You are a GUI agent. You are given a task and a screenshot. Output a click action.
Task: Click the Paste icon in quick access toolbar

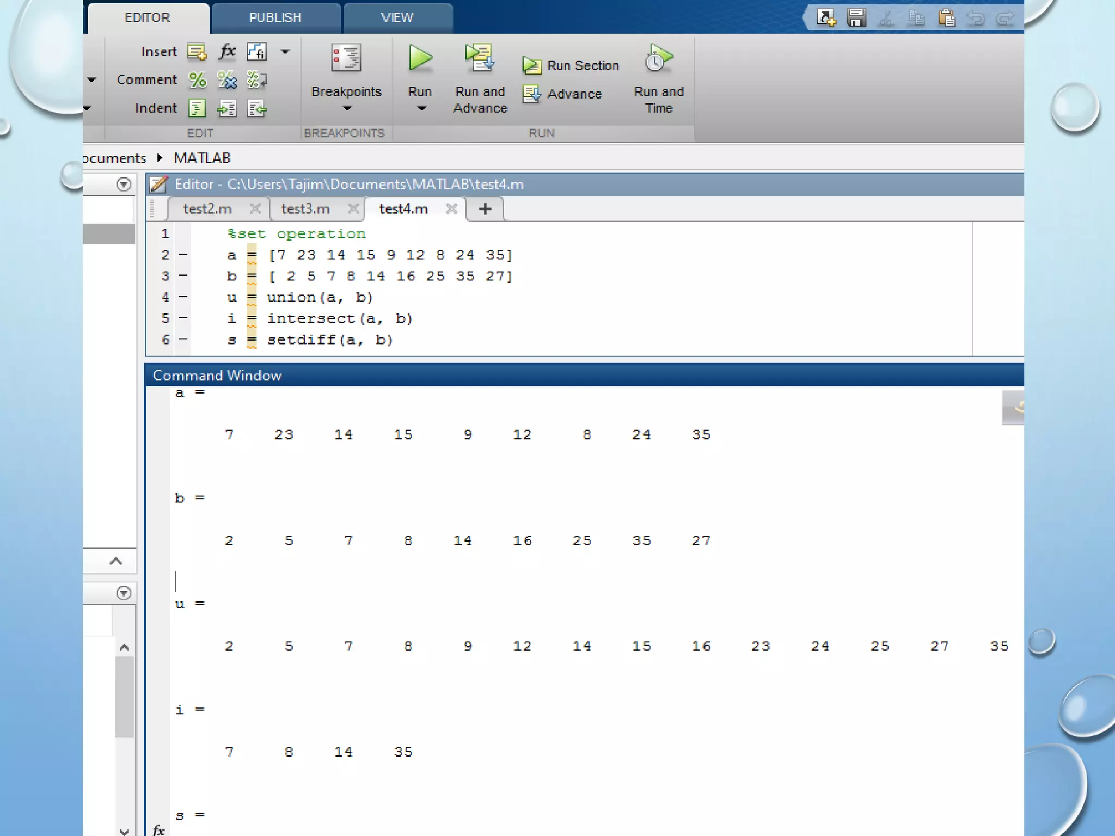coord(947,18)
